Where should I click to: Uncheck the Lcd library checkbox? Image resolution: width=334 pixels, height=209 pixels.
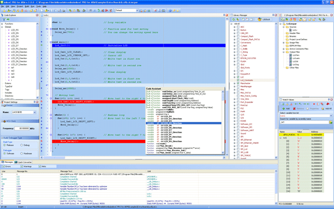point(238,77)
